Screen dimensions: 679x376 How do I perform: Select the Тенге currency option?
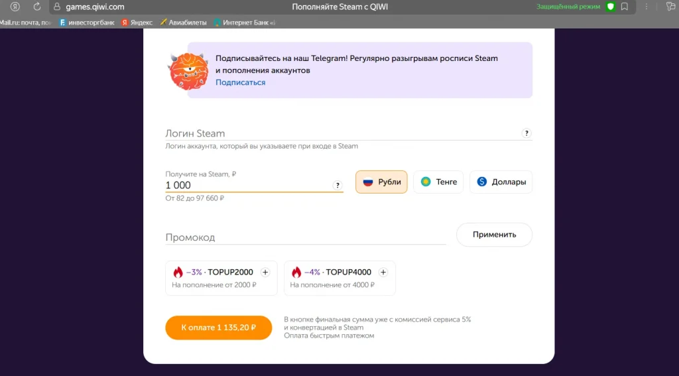pos(438,182)
